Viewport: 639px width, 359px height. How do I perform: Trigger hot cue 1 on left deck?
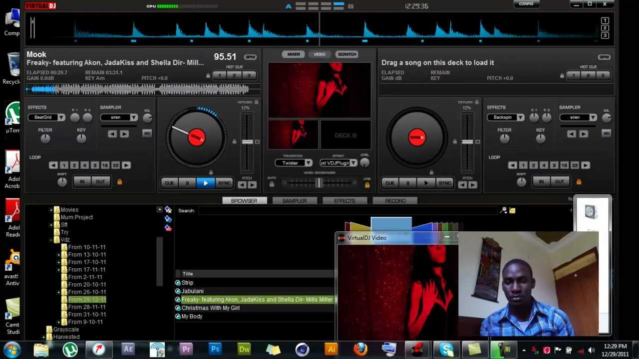220,76
